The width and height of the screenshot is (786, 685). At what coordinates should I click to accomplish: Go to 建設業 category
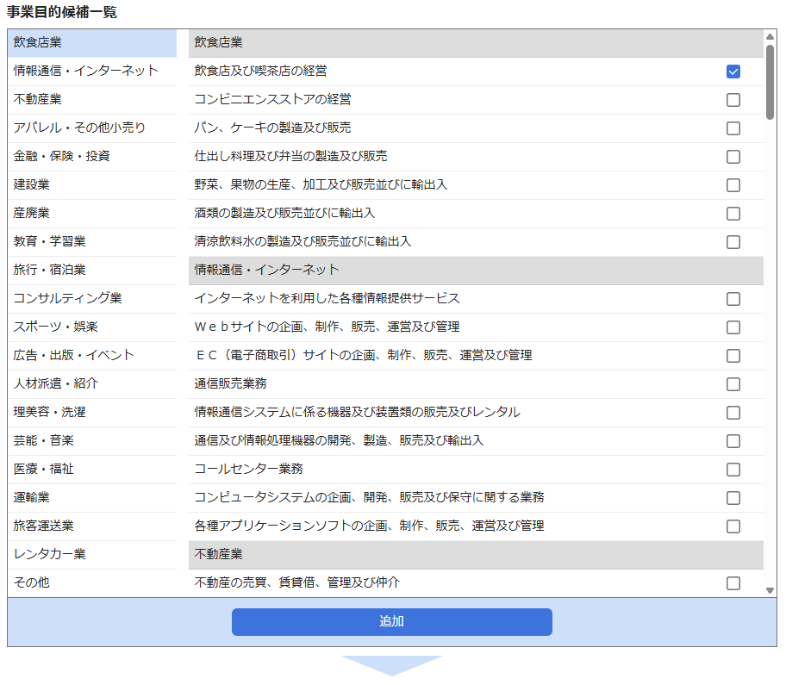pos(32,184)
